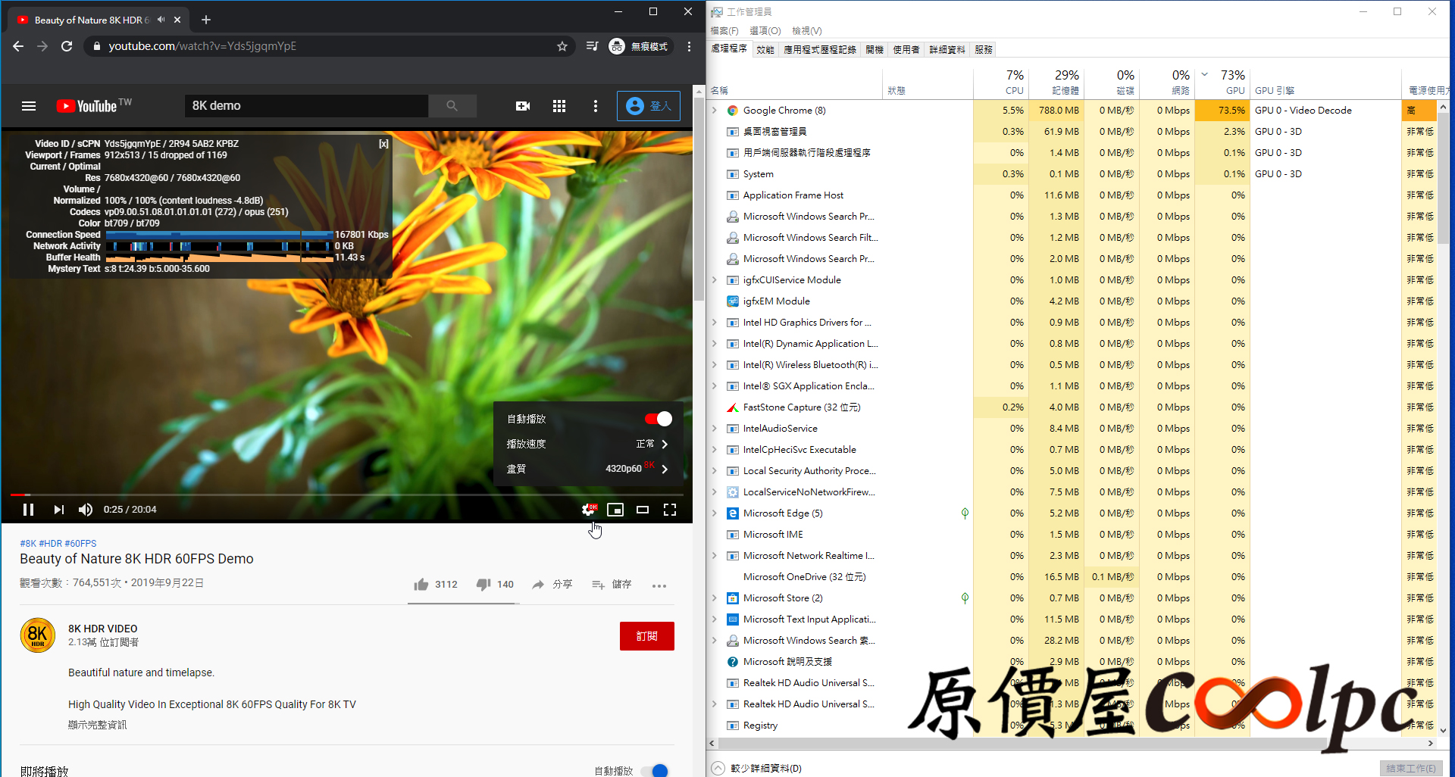1455x777 pixels.
Task: Show full video description link
Action: pyautogui.click(x=98, y=725)
